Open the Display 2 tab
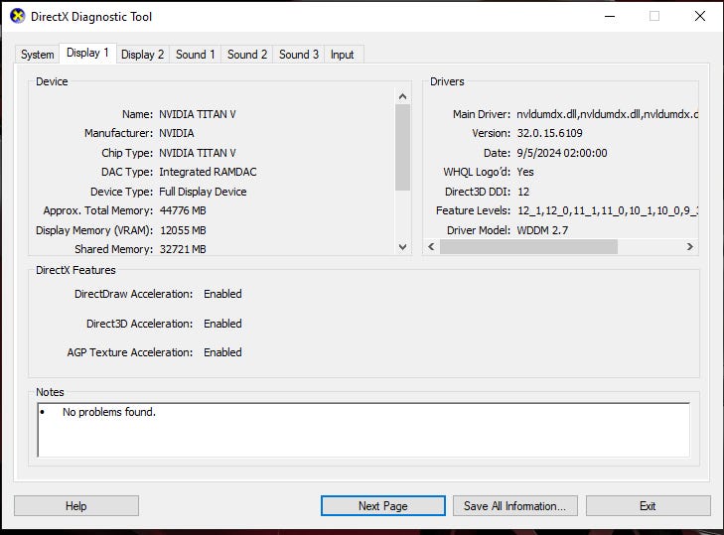 point(143,55)
